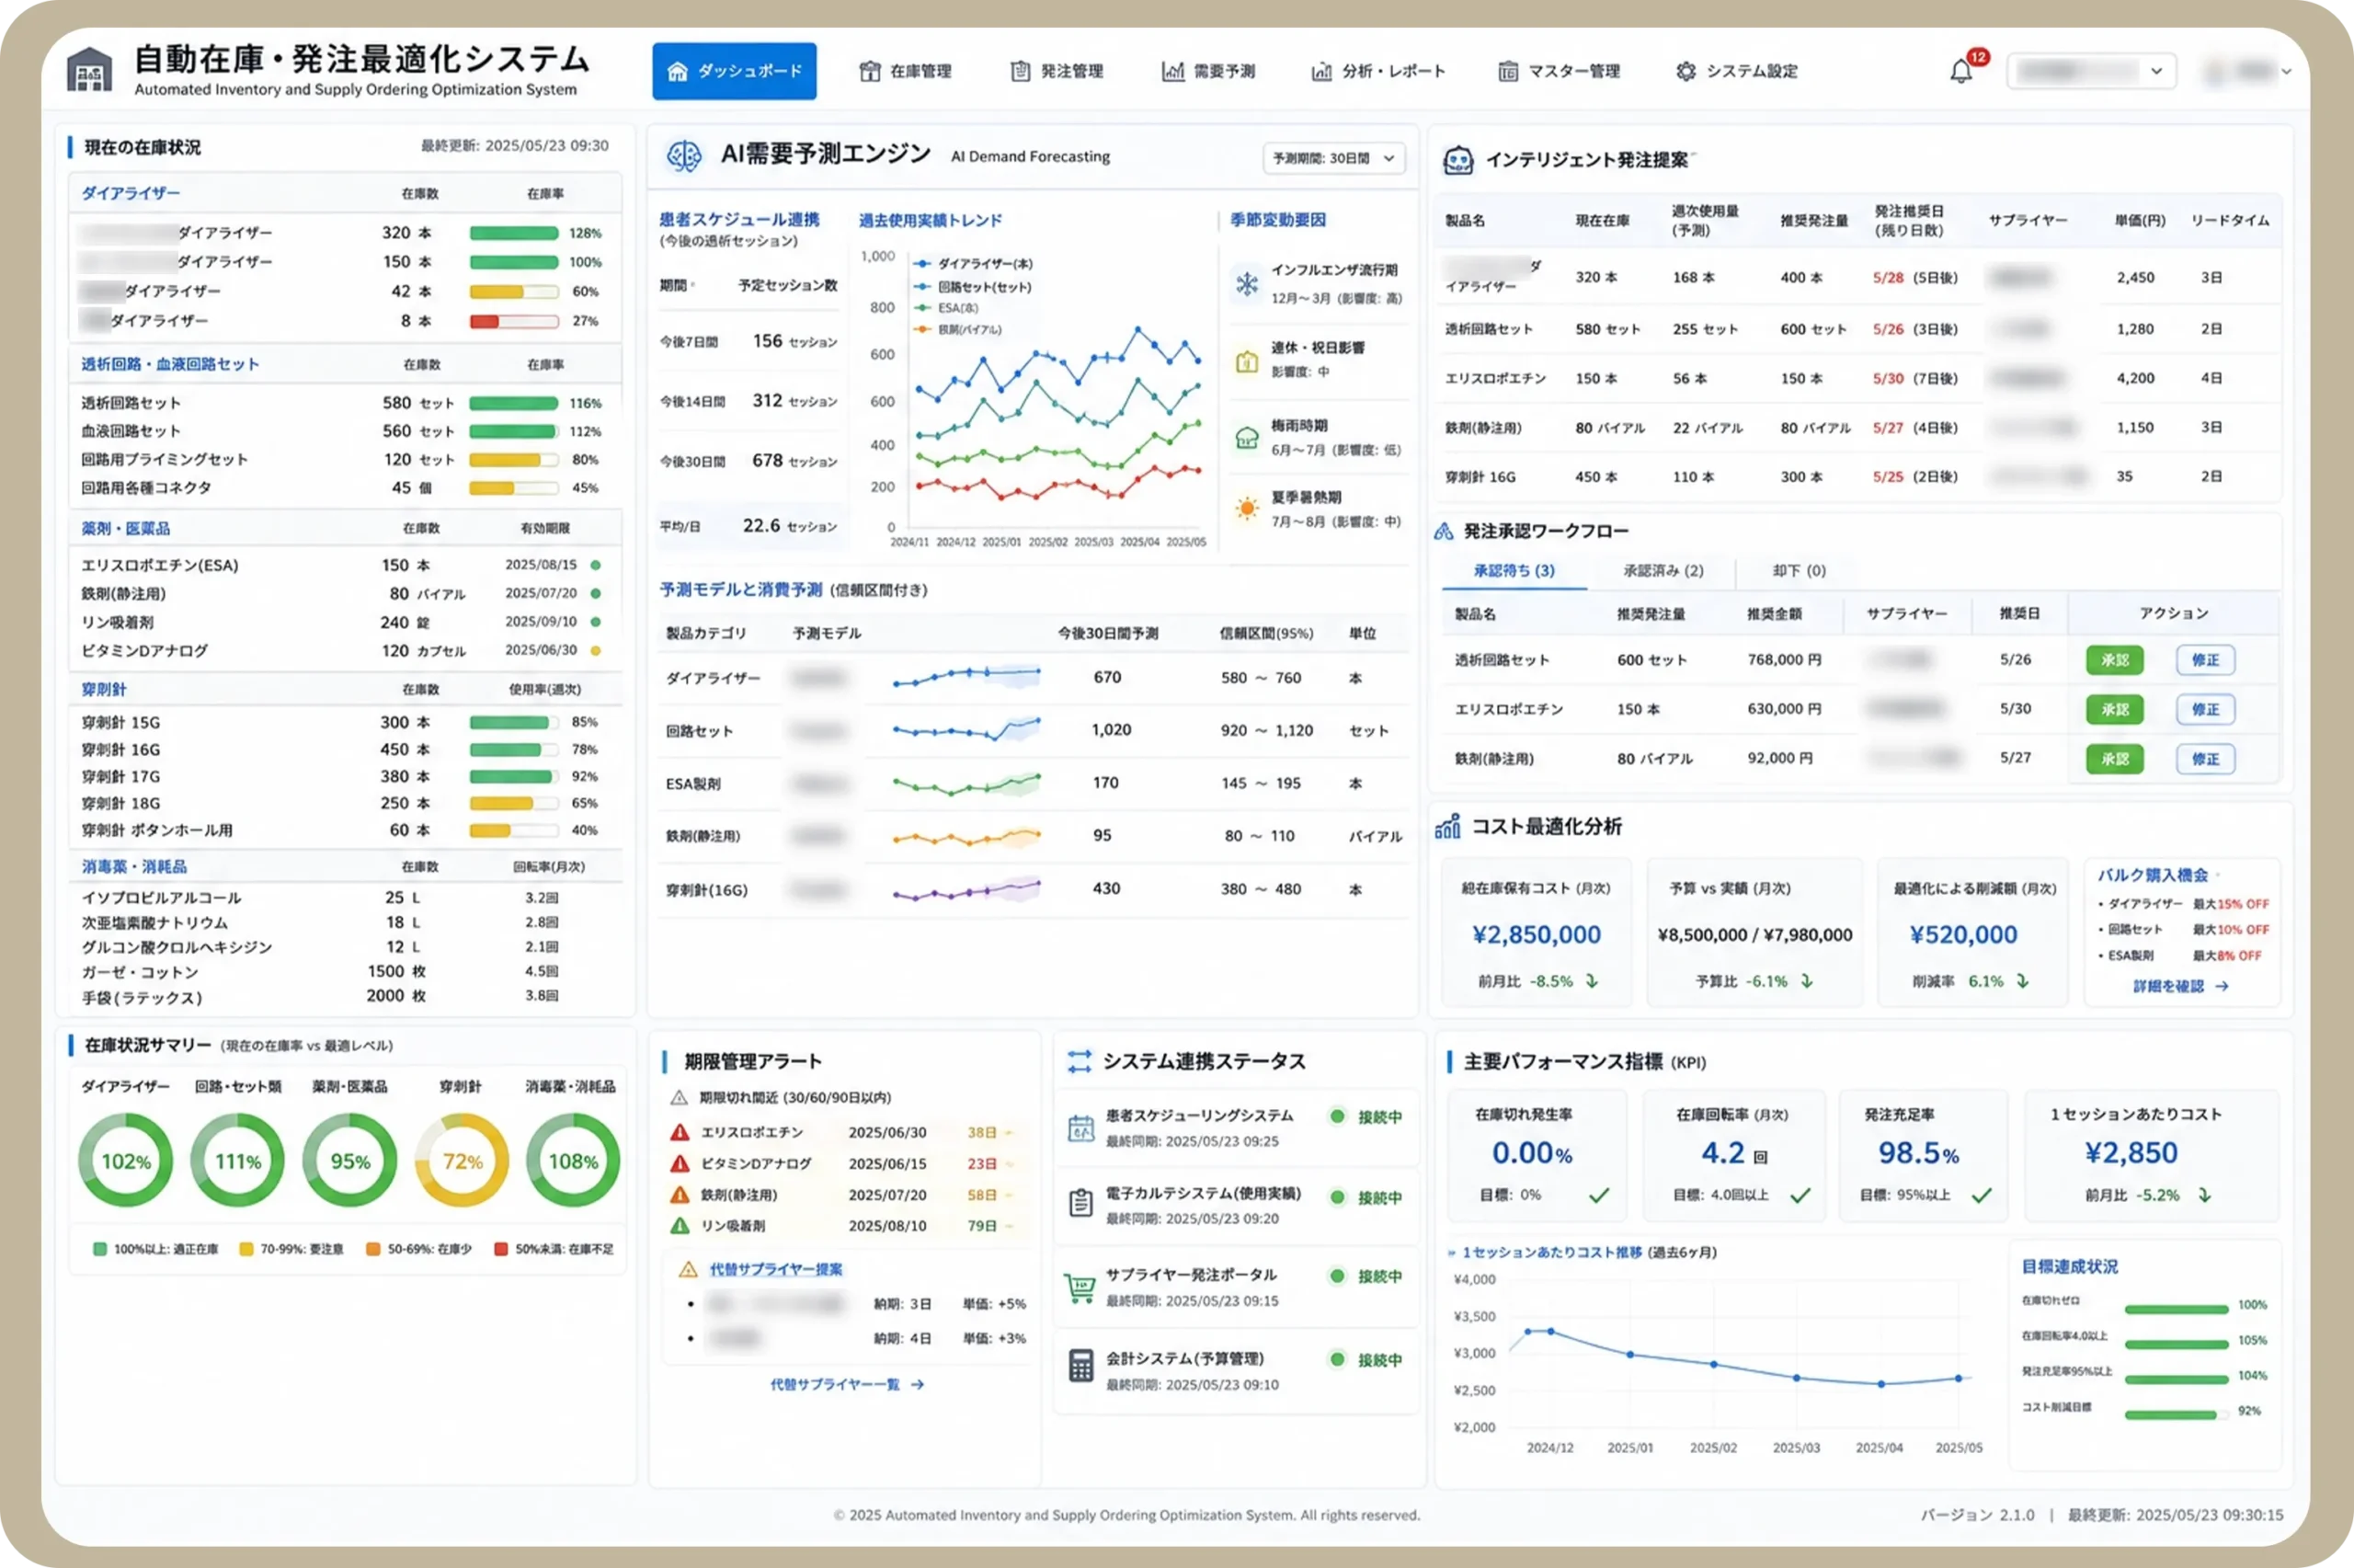2354x1568 pixels.
Task: Click the snowflake influenza season icon
Action: click(1247, 284)
